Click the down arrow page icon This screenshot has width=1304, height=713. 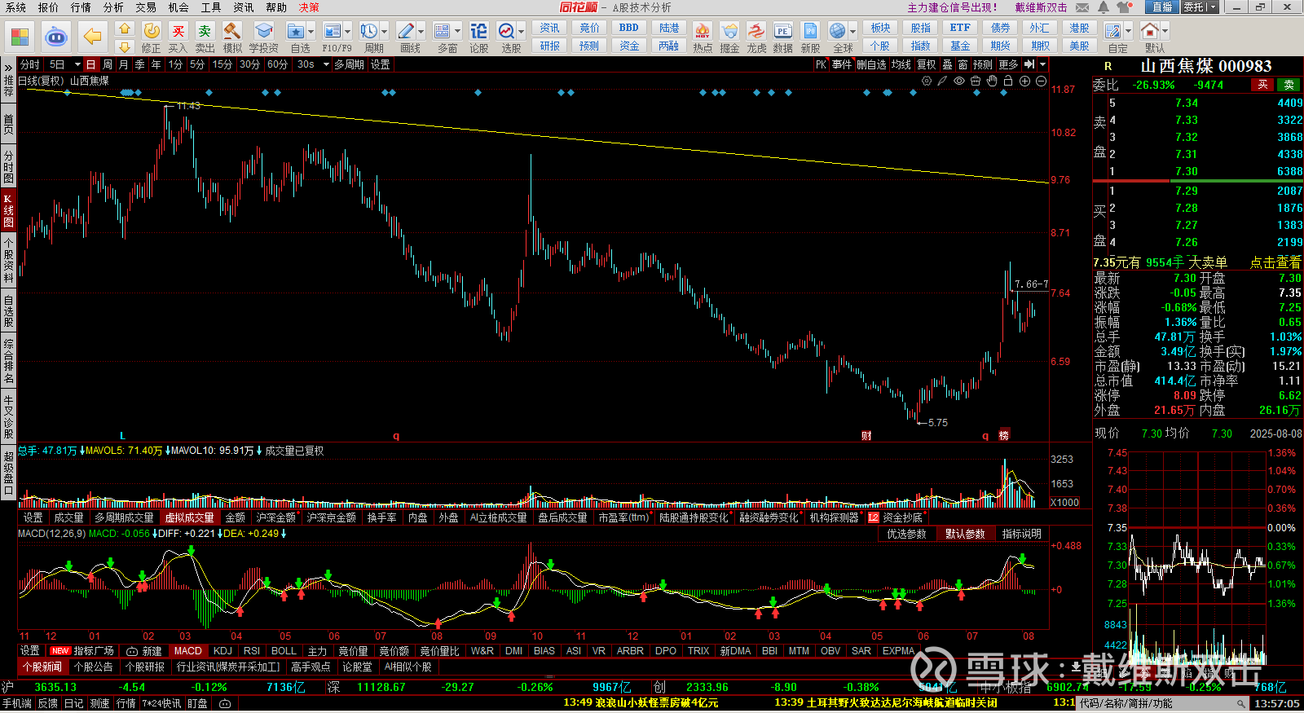[x=124, y=46]
